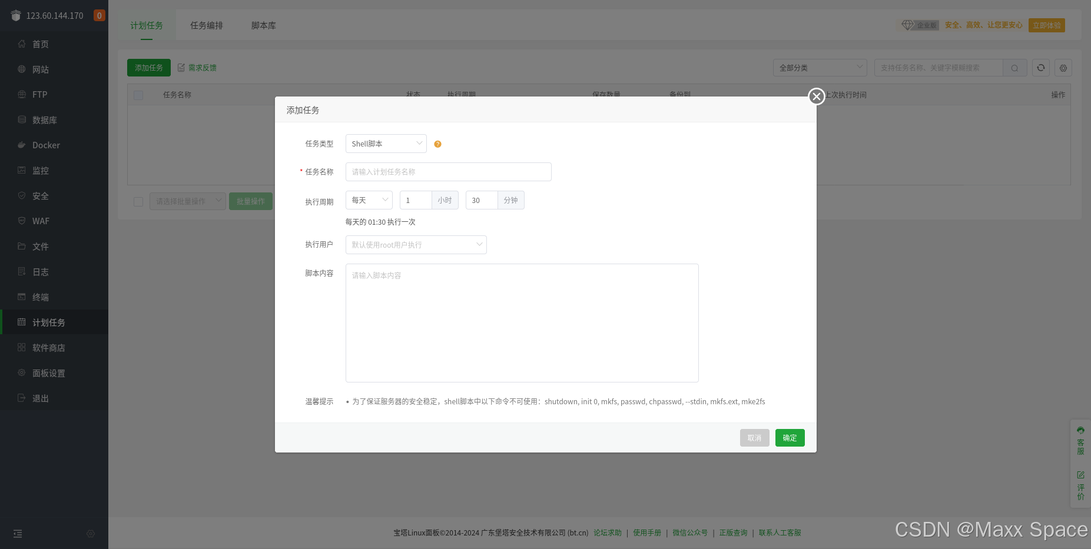Click the log icon next to 日志

22,271
